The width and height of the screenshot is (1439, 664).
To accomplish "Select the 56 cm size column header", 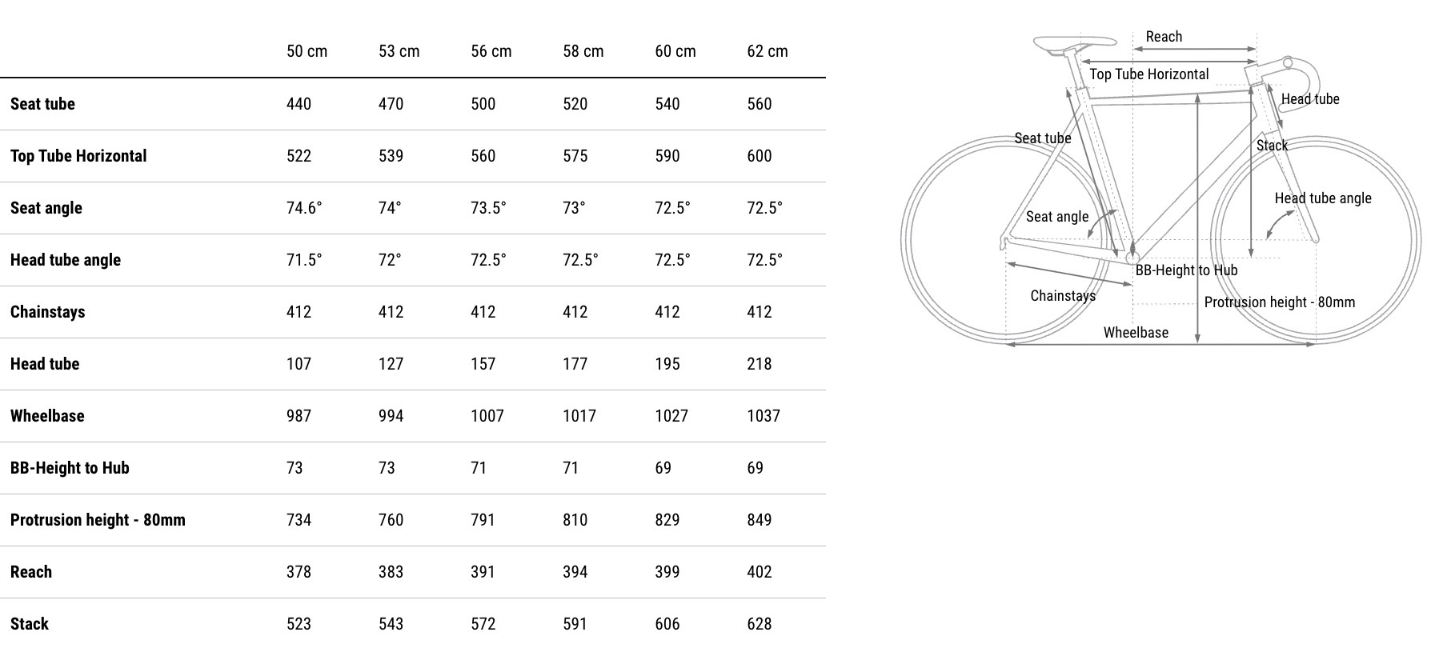I will pos(491,51).
